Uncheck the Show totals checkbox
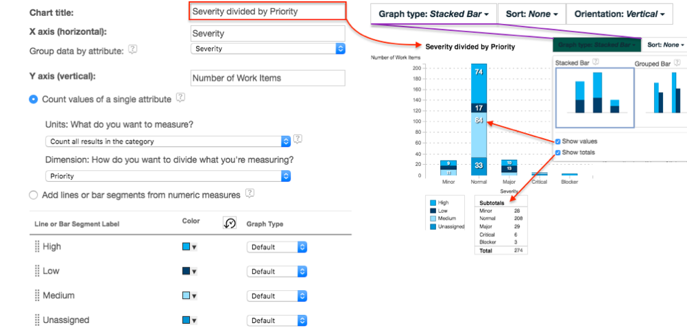The height and width of the screenshot is (330, 687). [557, 153]
